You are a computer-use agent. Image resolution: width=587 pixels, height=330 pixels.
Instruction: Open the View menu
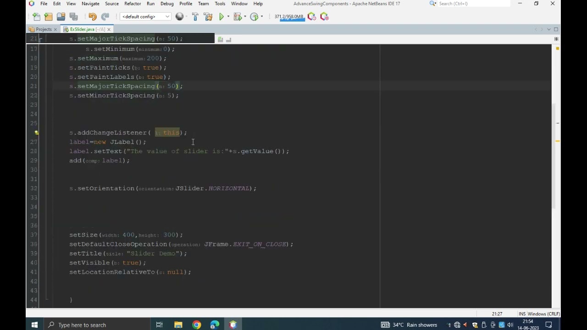[x=71, y=4]
